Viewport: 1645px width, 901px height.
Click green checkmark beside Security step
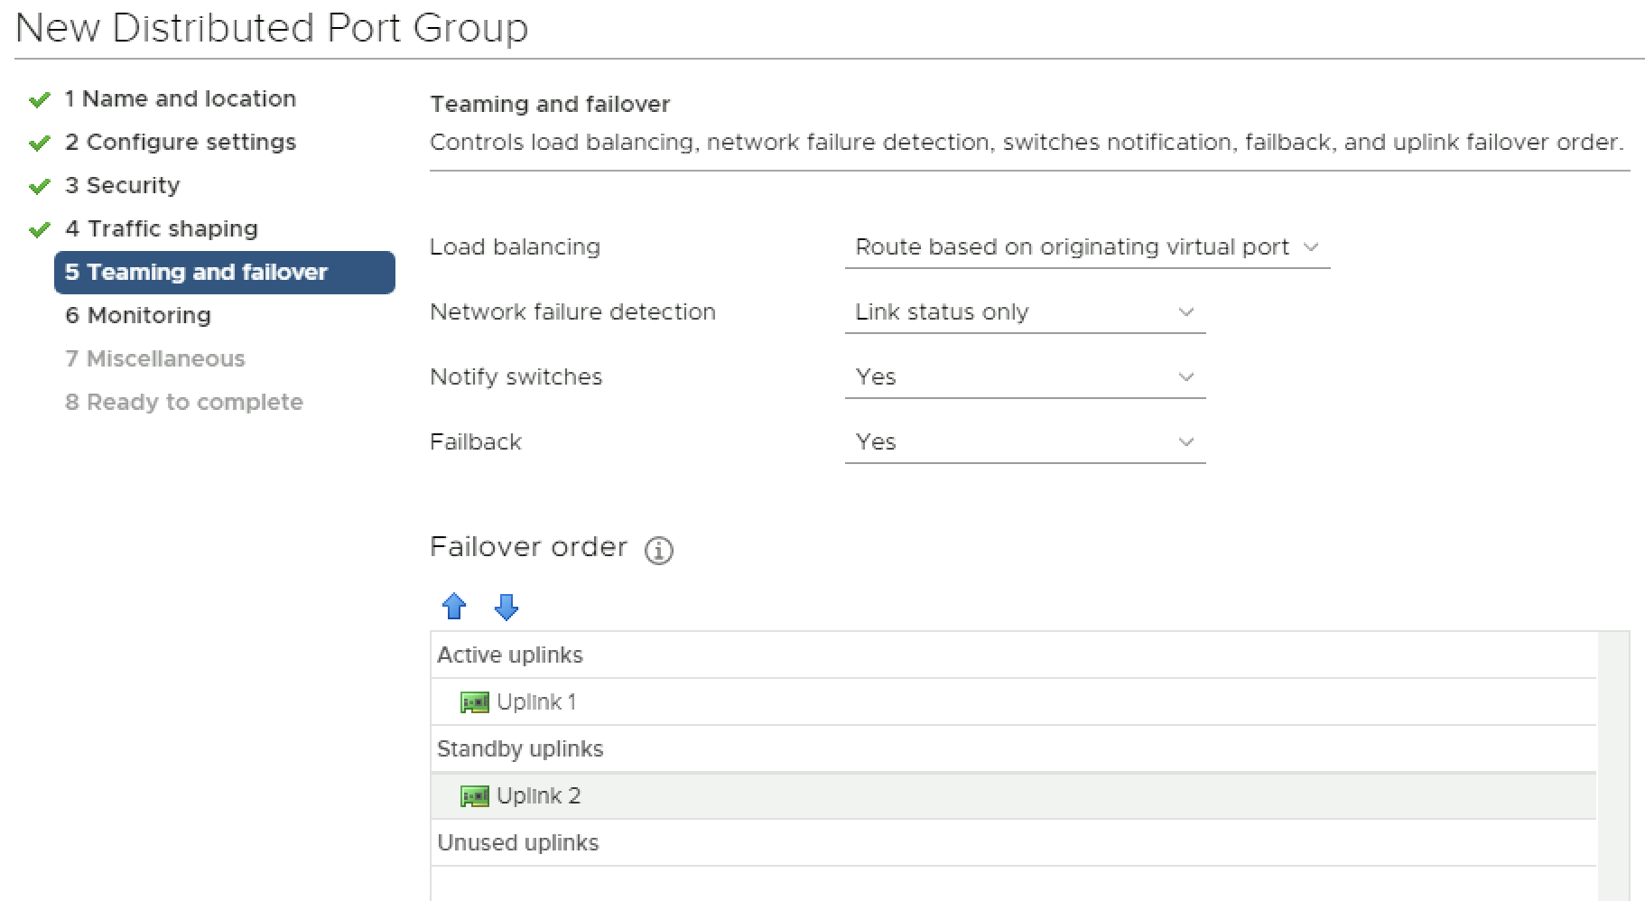39,186
